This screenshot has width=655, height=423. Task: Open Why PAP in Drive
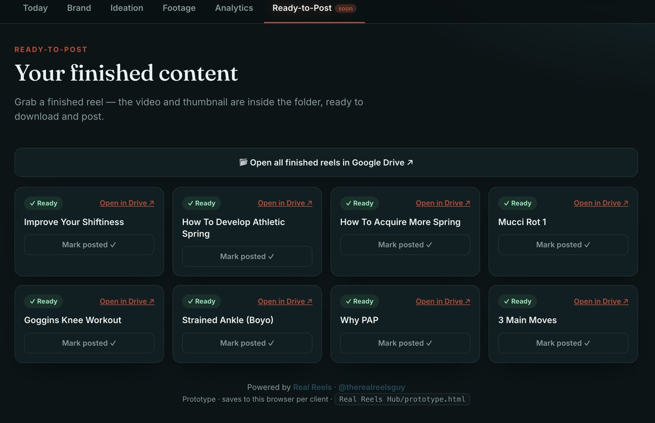[443, 301]
